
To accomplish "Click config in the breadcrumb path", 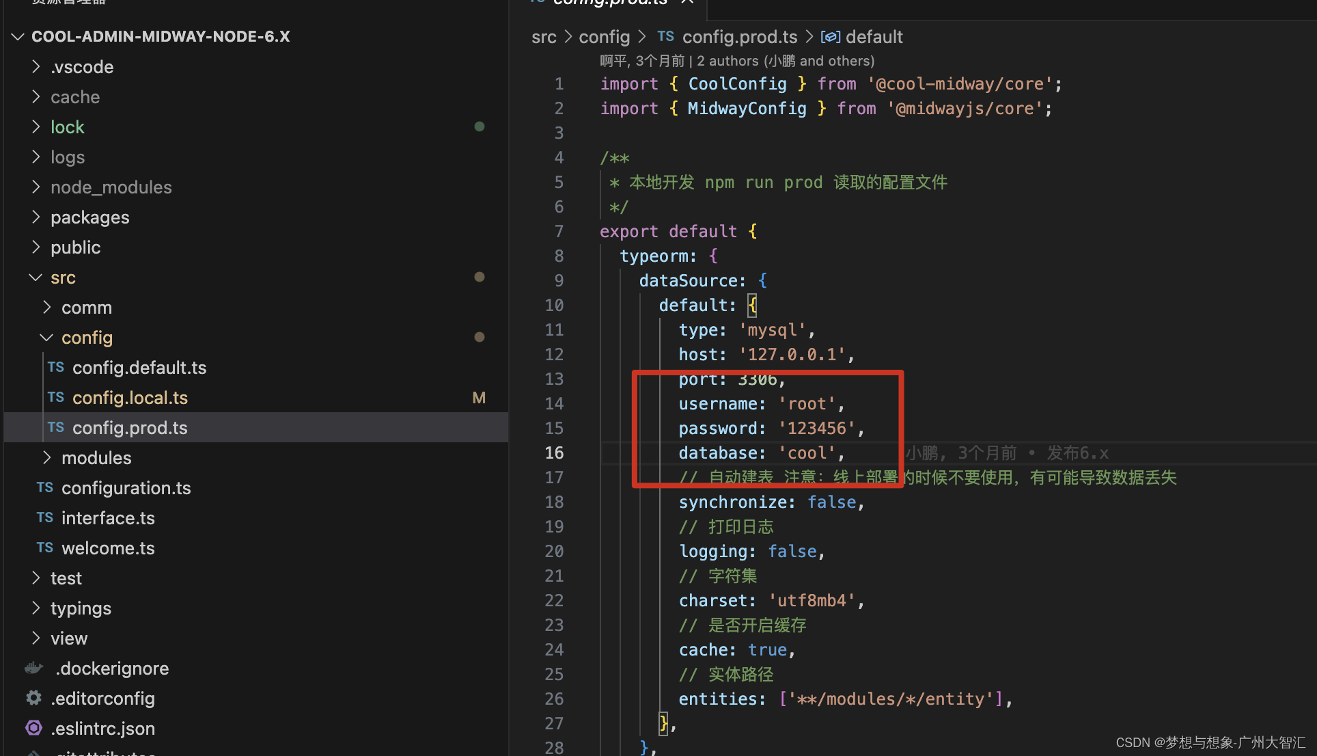I will pyautogui.click(x=604, y=37).
